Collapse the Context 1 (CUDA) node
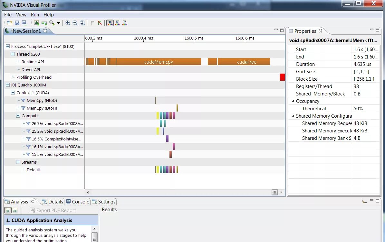The width and height of the screenshot is (385, 242). coord(13,93)
